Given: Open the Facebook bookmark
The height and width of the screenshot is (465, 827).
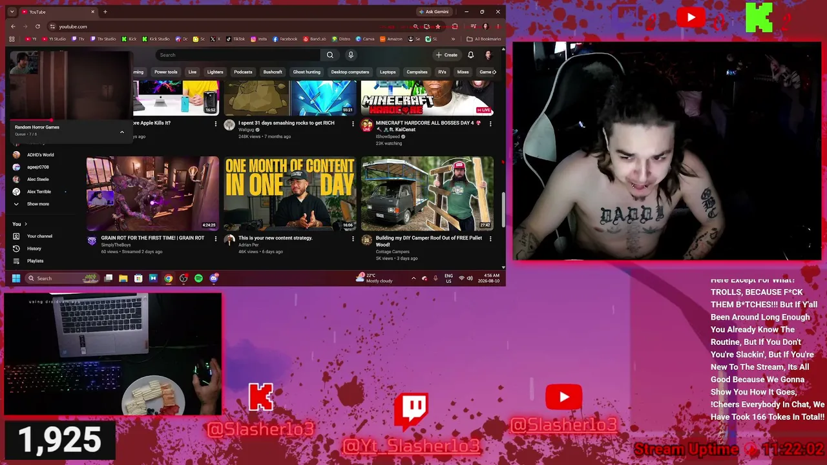Looking at the screenshot, I should [285, 39].
